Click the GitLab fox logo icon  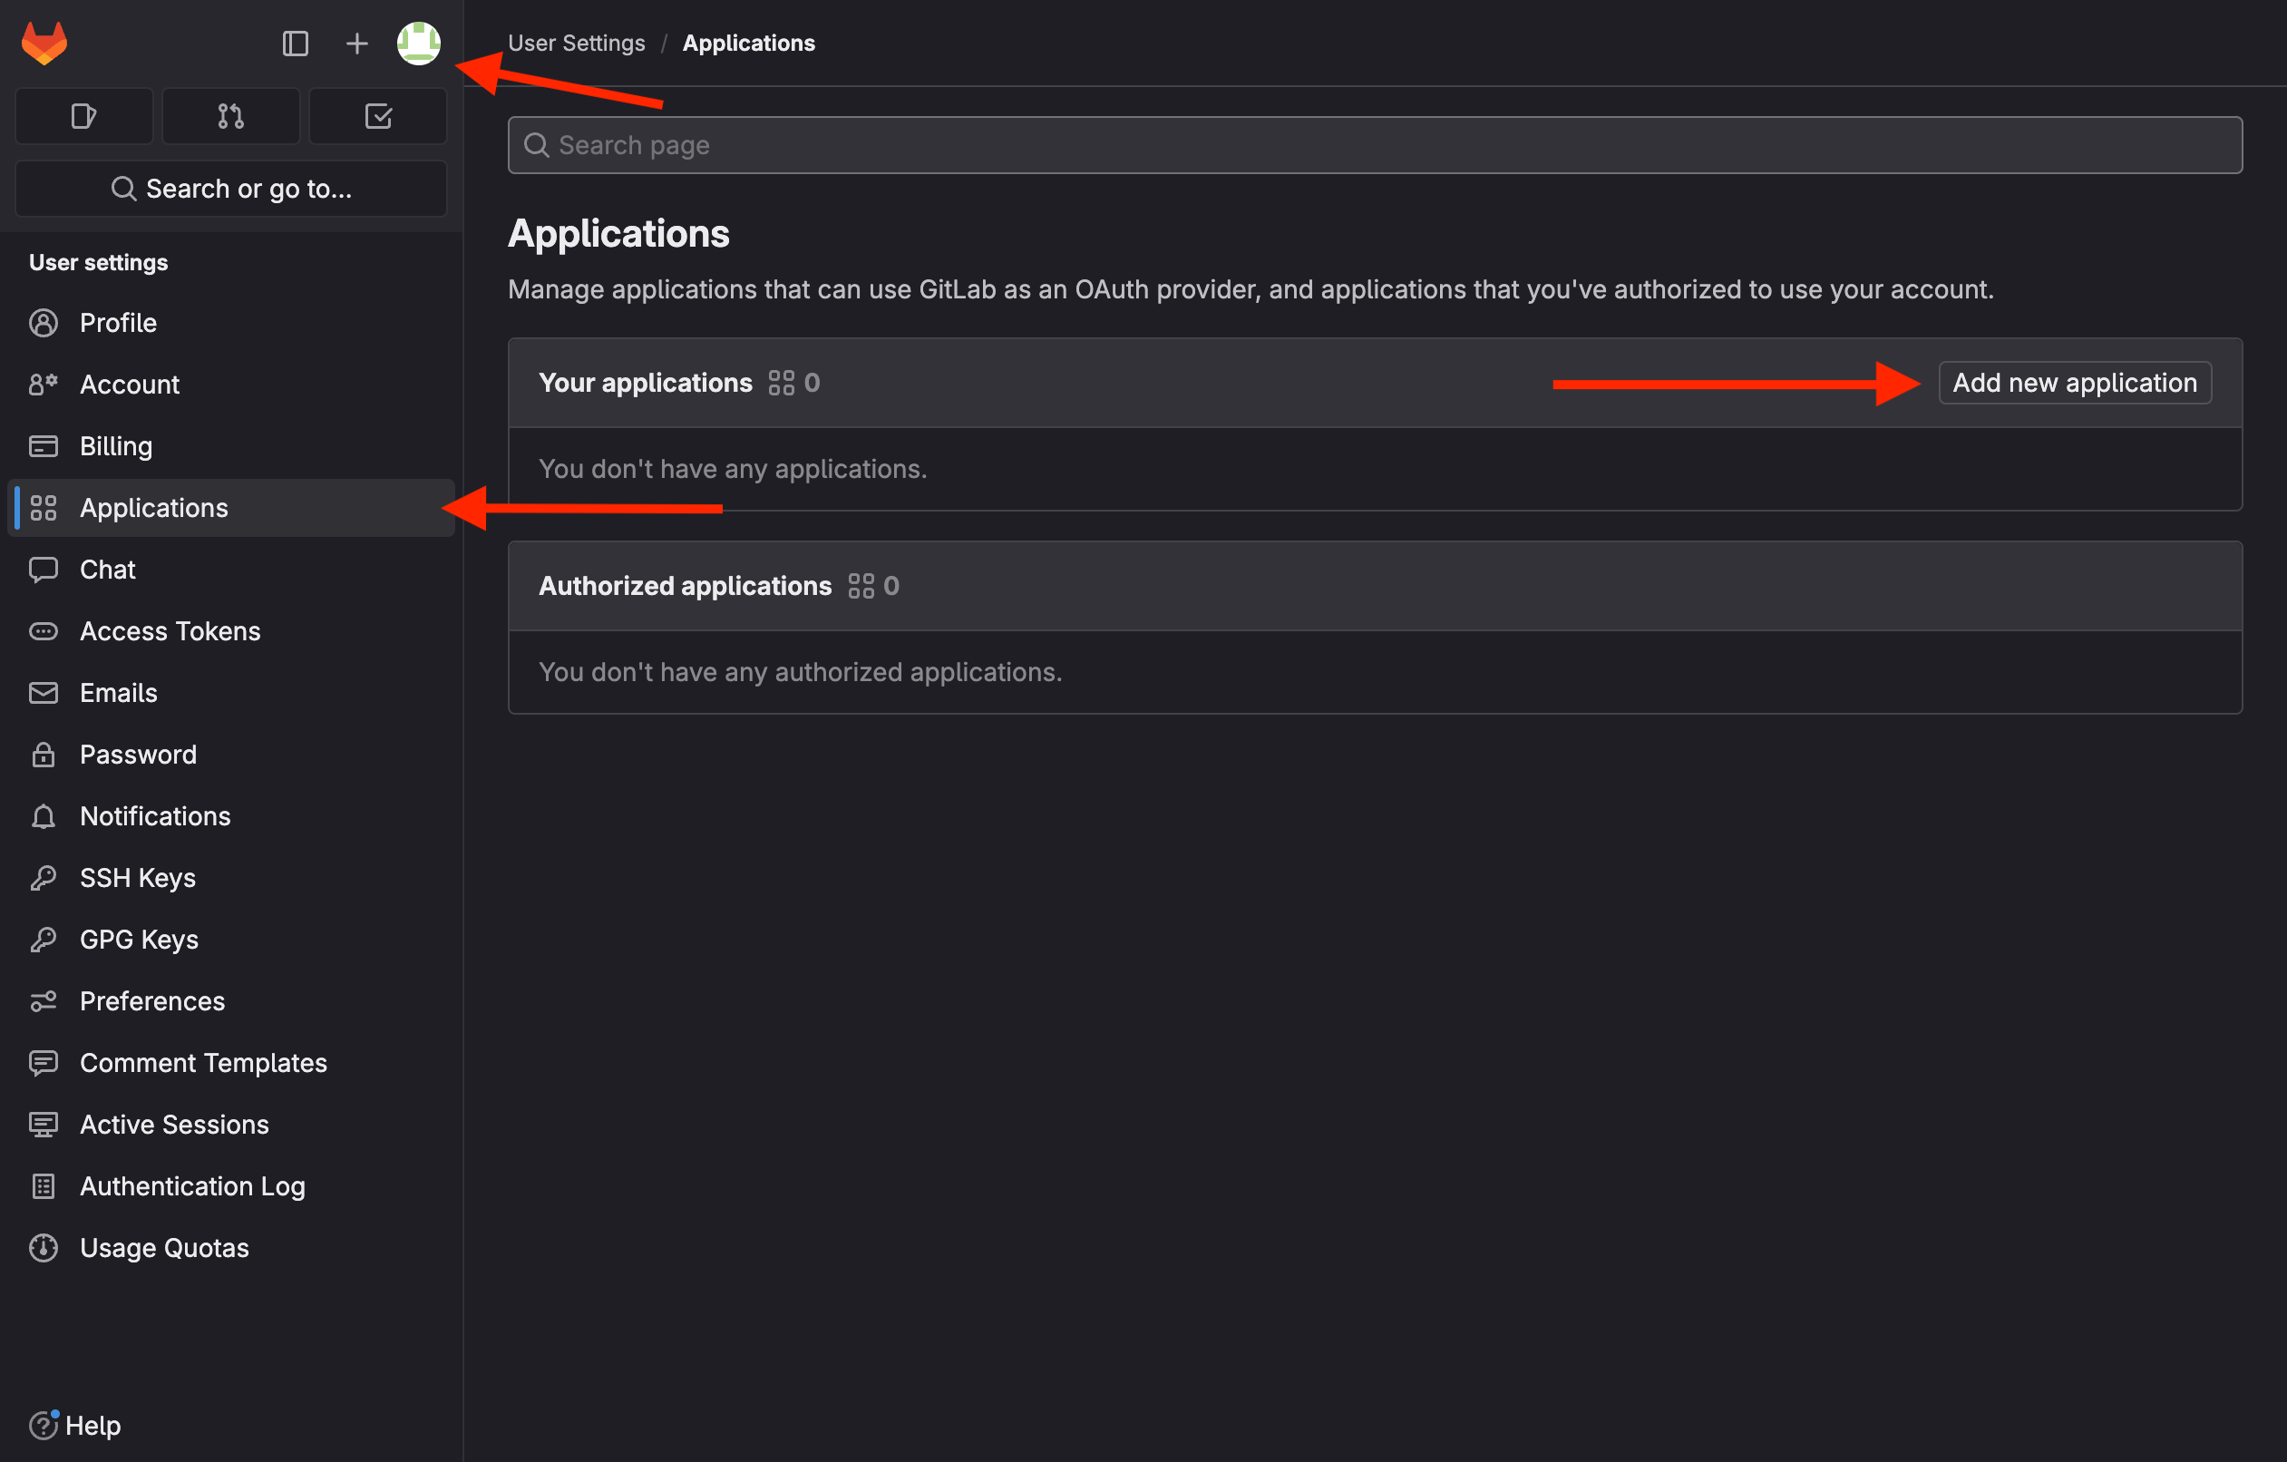coord(44,42)
